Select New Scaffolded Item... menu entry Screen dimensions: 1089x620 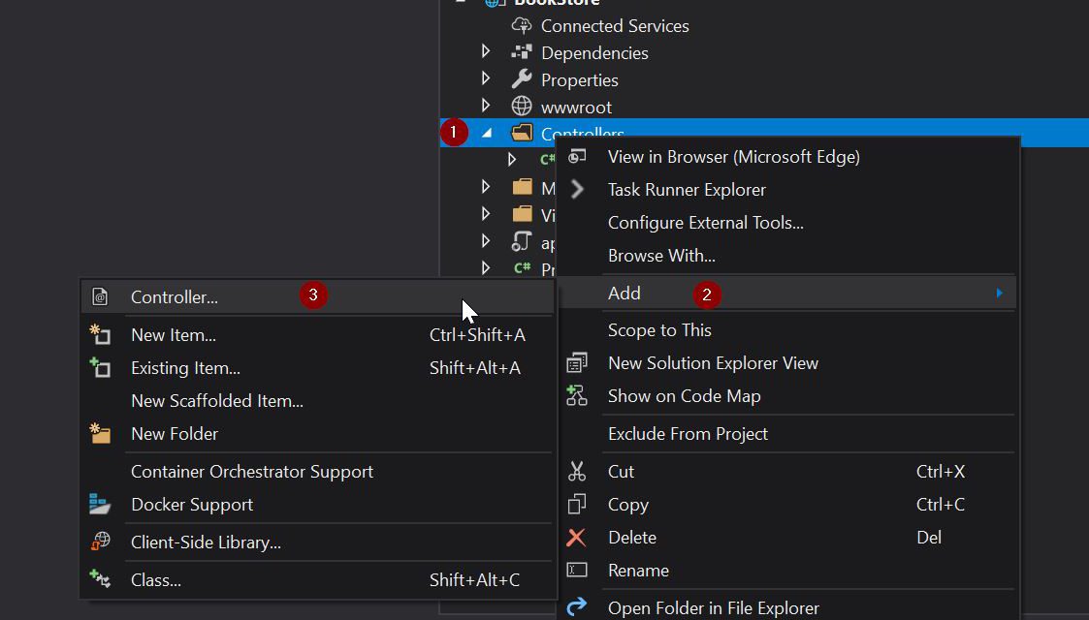[217, 401]
